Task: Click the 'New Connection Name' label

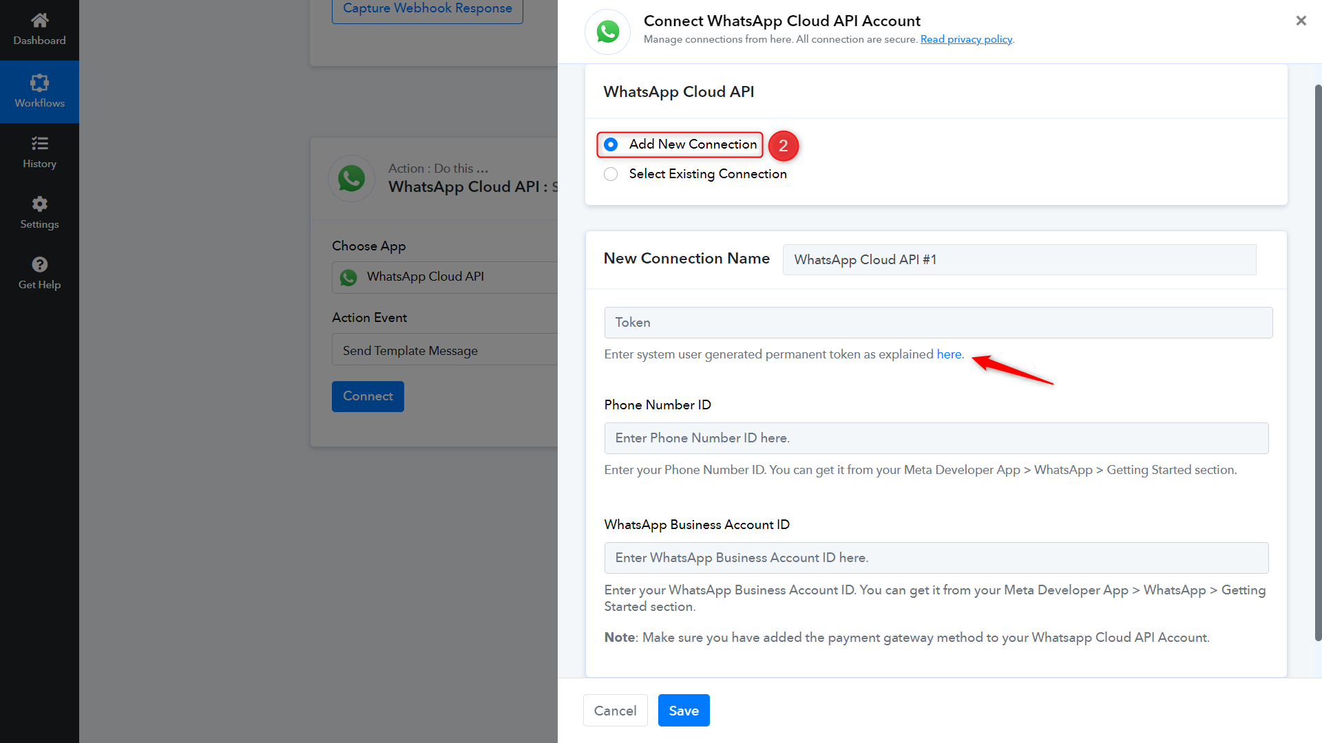Action: point(686,259)
